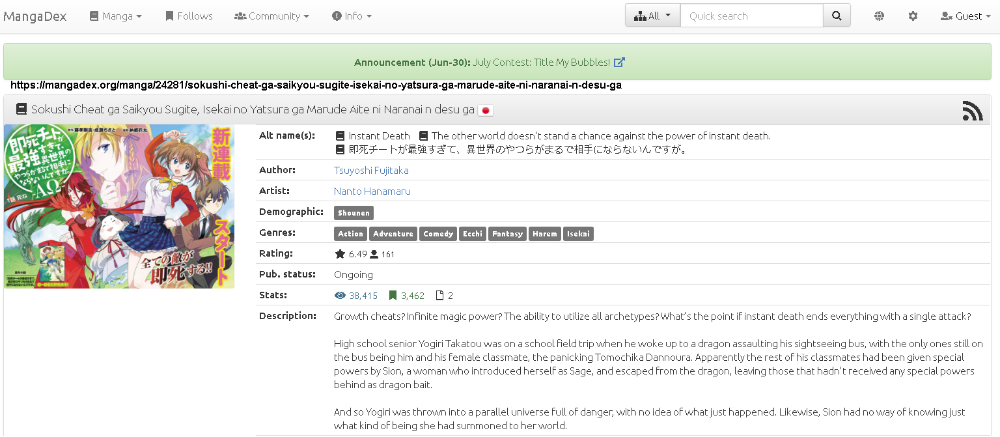Screen dimensions: 1000x437
Task: Click external link icon beside announcement
Action: (620, 63)
